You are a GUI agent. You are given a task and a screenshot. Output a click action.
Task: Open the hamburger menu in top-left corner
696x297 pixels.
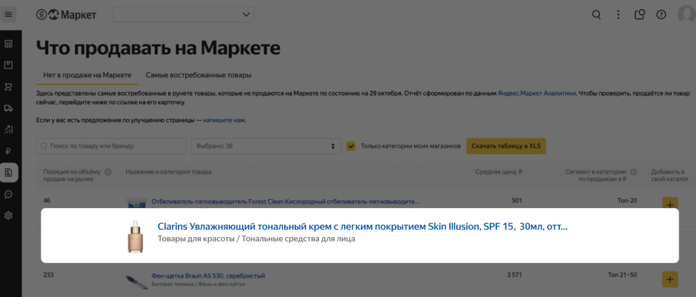tap(8, 15)
